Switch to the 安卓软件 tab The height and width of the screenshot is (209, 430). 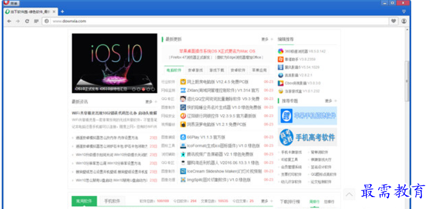(x=238, y=70)
